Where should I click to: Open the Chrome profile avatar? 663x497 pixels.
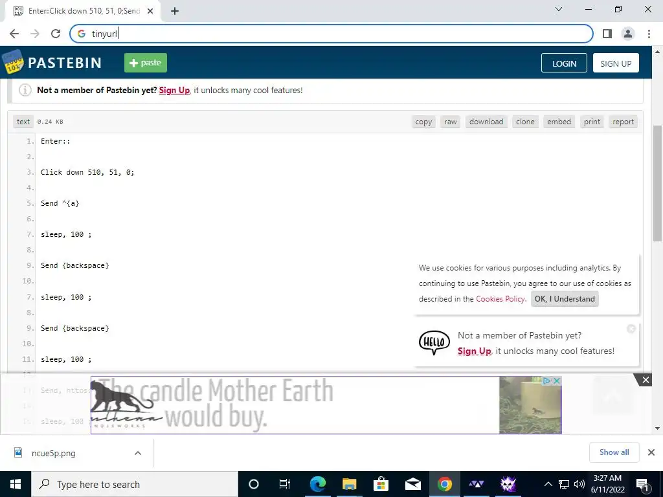pos(628,34)
